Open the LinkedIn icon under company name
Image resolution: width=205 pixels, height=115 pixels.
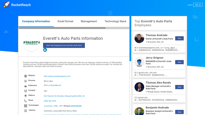click(x=45, y=50)
